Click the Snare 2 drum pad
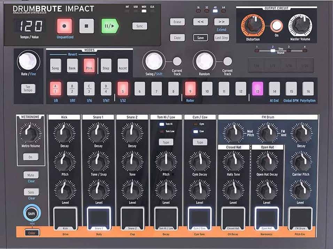The image size is (333, 249). (x=132, y=218)
